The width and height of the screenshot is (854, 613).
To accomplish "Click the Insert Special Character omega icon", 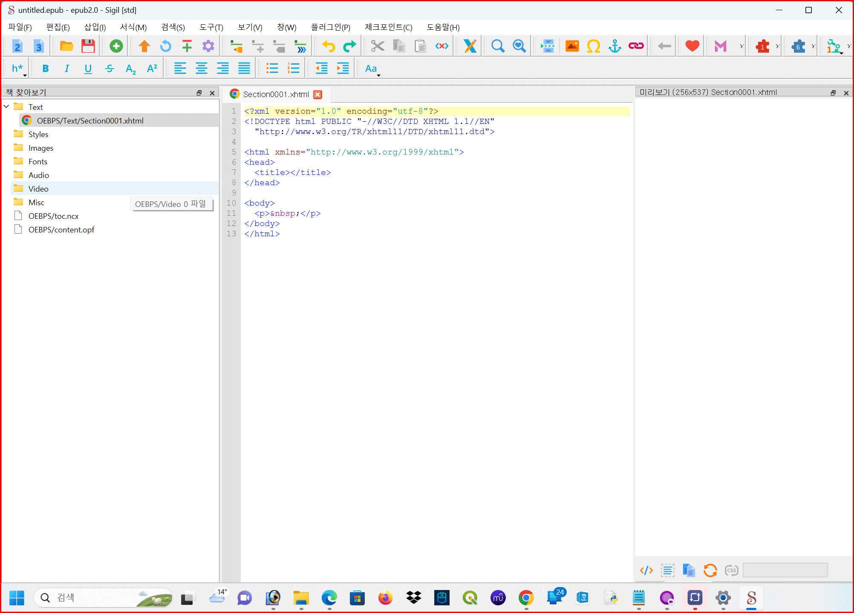I will (593, 46).
